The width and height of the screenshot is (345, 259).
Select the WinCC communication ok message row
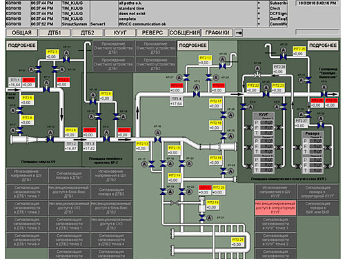pos(146,24)
